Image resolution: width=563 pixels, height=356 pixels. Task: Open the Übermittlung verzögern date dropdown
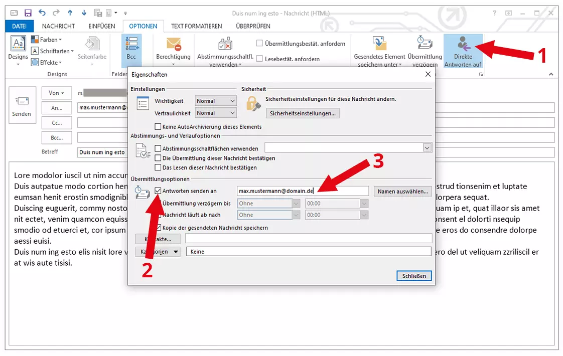click(296, 204)
